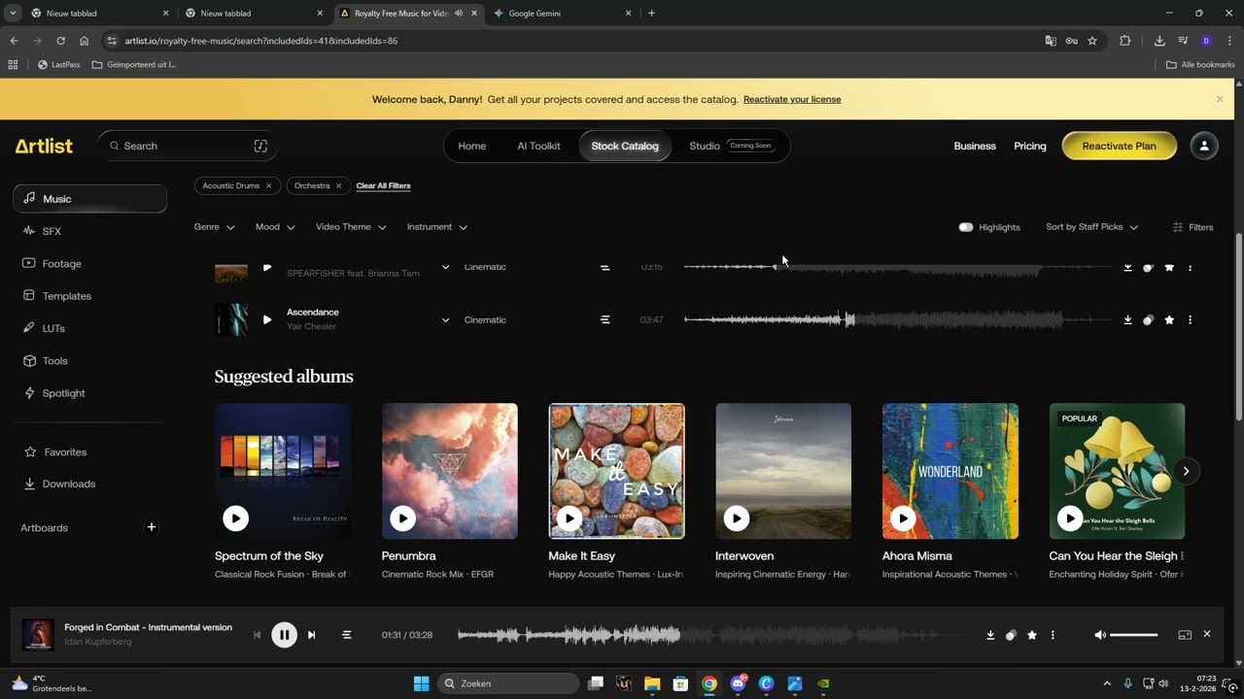Show next suggested albums with arrow

[1186, 471]
